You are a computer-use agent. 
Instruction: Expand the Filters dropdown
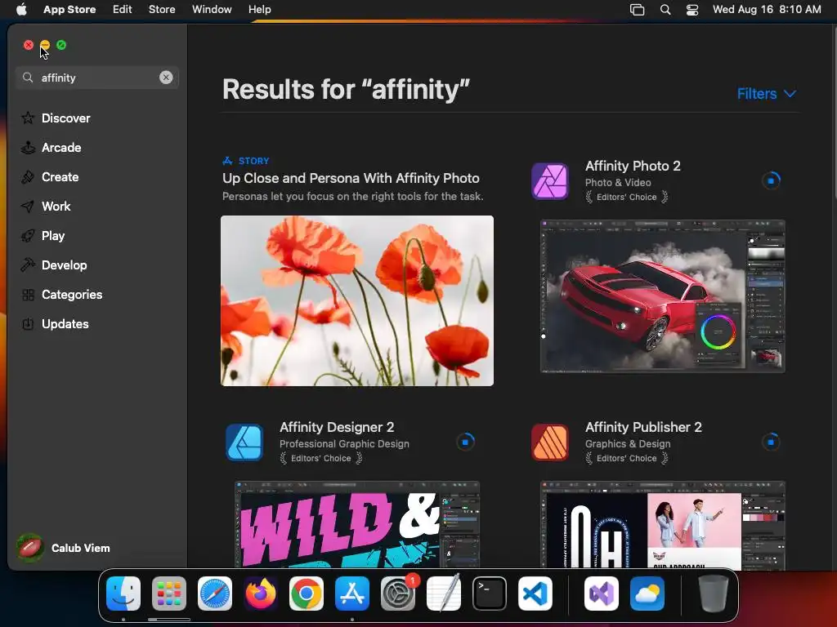(x=767, y=94)
